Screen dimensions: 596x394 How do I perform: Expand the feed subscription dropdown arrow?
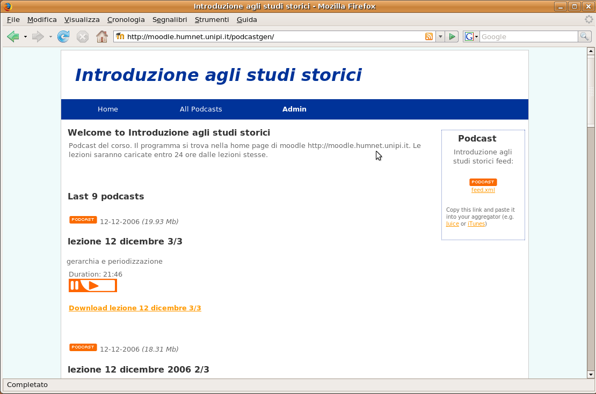tap(440, 36)
